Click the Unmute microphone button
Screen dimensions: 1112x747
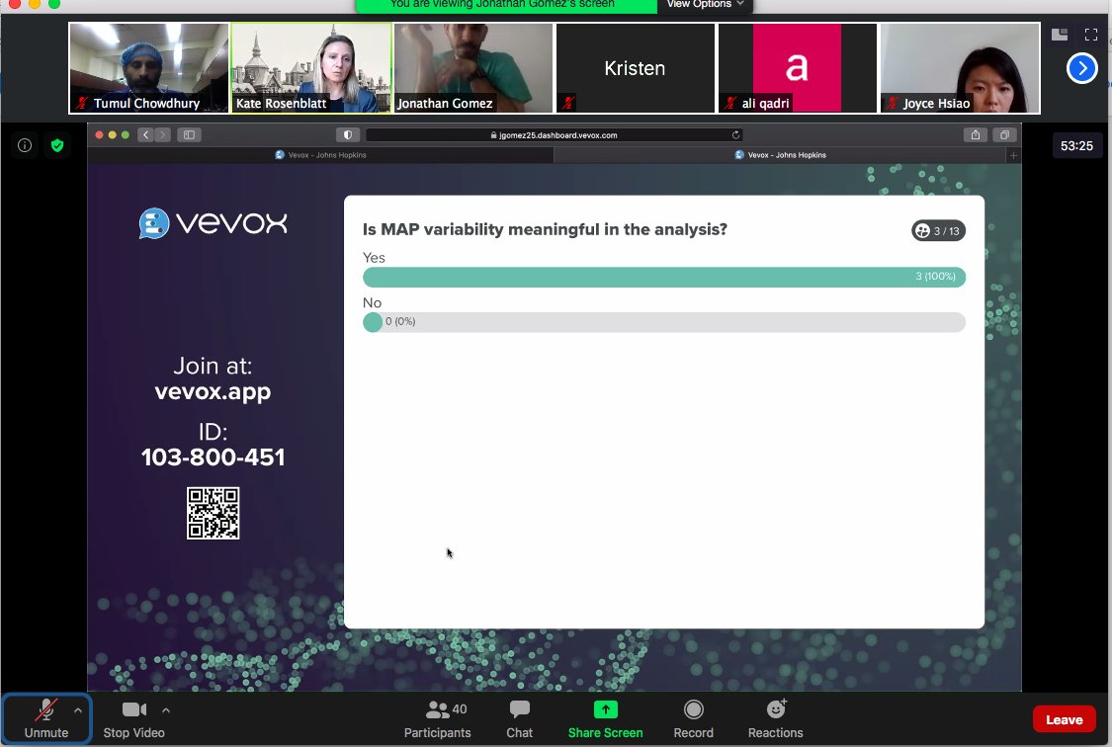tap(46, 718)
